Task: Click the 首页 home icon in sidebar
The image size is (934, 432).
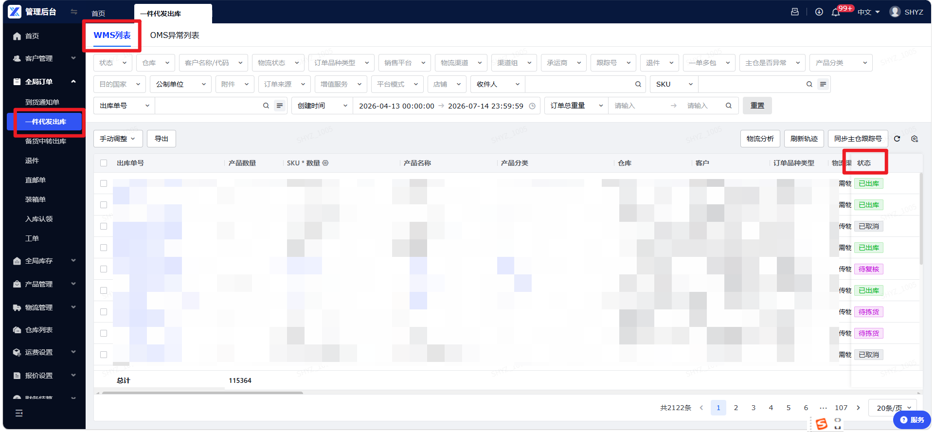Action: tap(17, 36)
